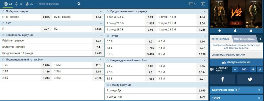Select the popular 20 markets filter
264x101 pixels.
coord(29,4)
